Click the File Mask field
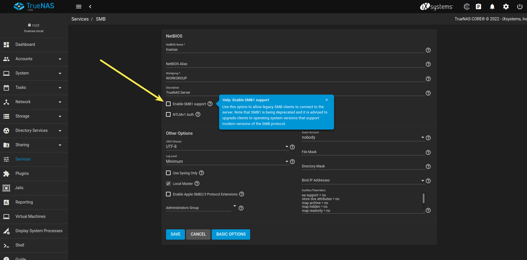This screenshot has height=260, width=527. pos(363,152)
